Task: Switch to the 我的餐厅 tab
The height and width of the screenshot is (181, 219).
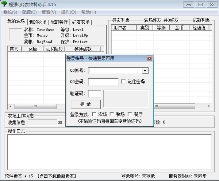Action: tap(59, 22)
